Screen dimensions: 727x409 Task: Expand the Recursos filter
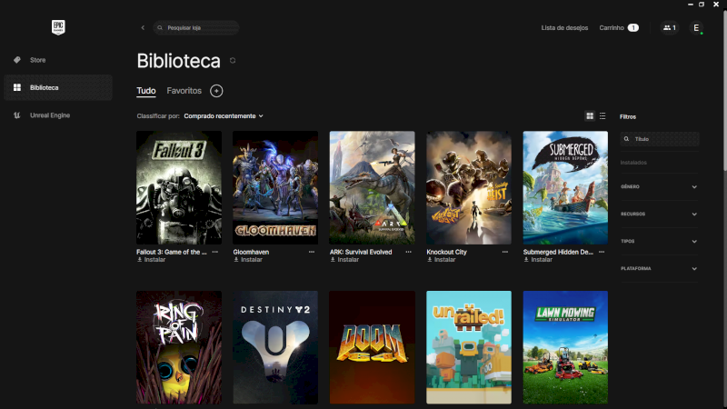659,214
